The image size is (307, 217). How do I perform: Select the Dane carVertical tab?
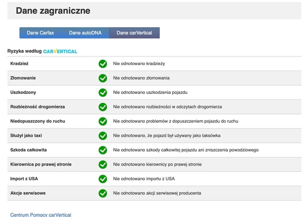click(134, 33)
